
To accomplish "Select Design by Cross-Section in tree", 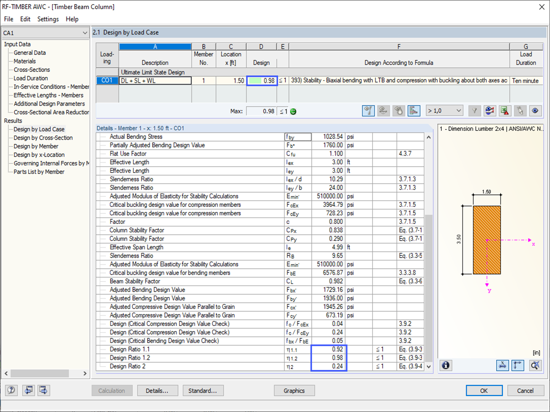I will pos(43,138).
